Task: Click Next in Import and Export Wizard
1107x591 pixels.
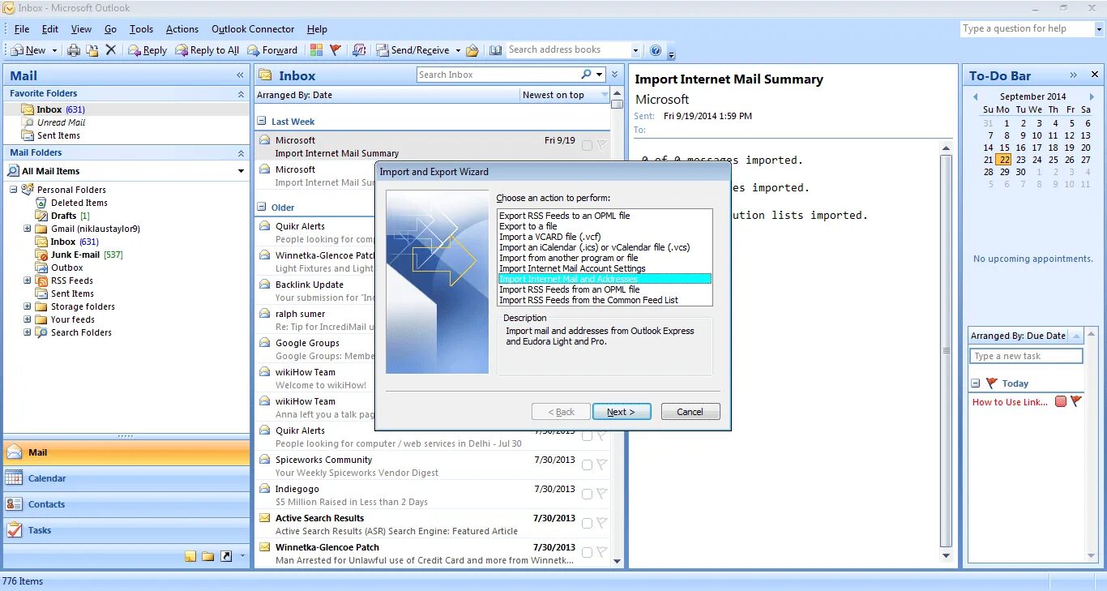Action: [x=621, y=412]
